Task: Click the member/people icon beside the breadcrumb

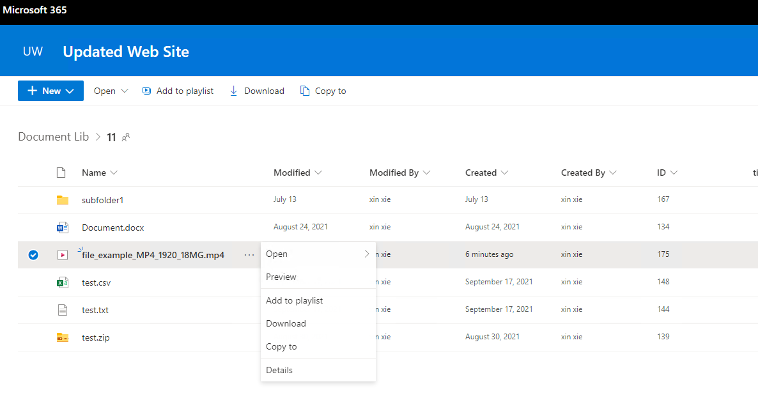Action: [x=125, y=137]
